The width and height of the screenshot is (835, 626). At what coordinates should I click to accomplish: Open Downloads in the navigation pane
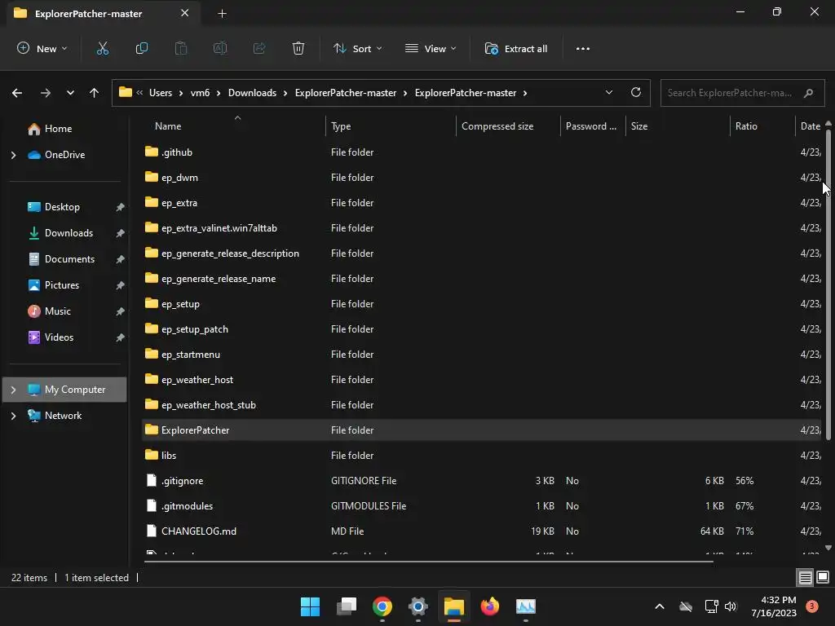click(x=68, y=233)
